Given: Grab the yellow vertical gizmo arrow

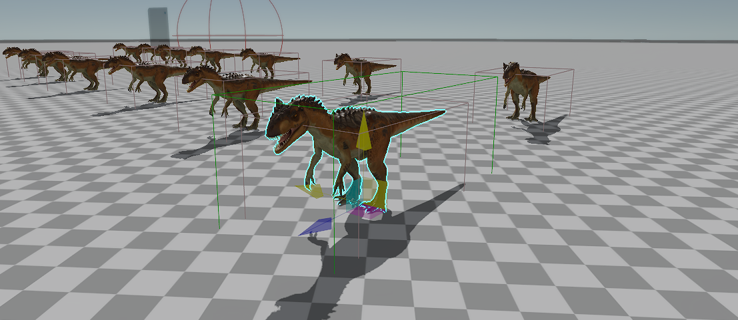Looking at the screenshot, I should [x=363, y=132].
